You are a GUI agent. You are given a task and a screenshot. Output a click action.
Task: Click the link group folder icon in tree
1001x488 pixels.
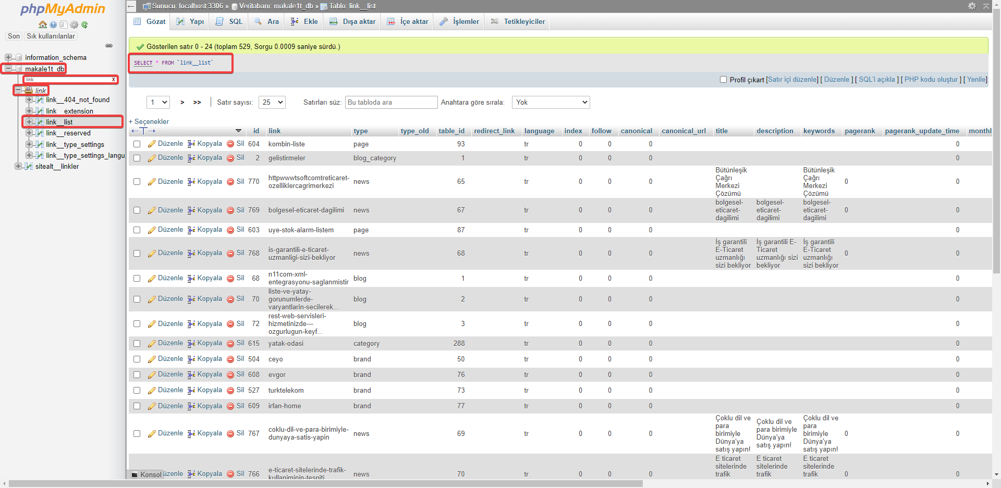point(29,90)
